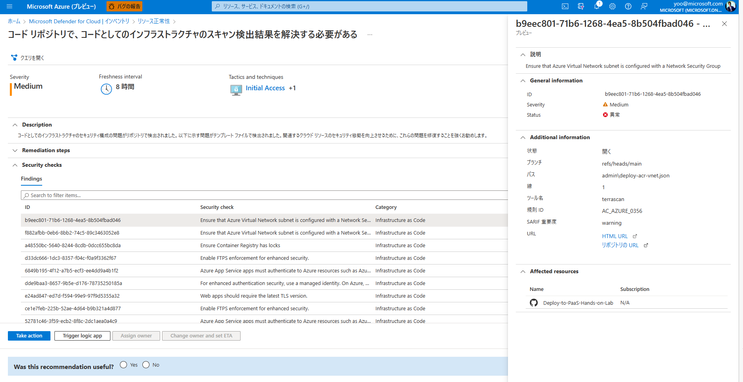The height and width of the screenshot is (382, 743).
Task: Click the クエリを開く query icon
Action: (x=14, y=57)
